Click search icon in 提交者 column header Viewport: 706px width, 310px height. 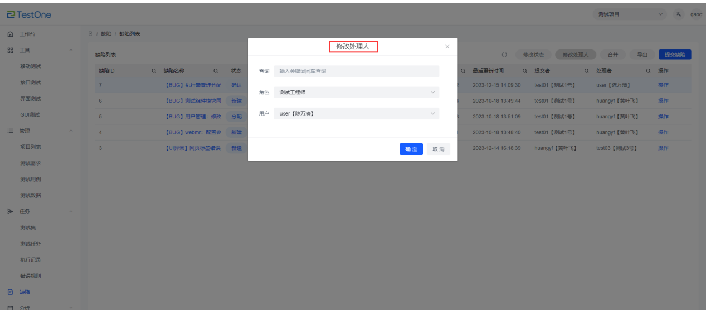pyautogui.click(x=586, y=71)
